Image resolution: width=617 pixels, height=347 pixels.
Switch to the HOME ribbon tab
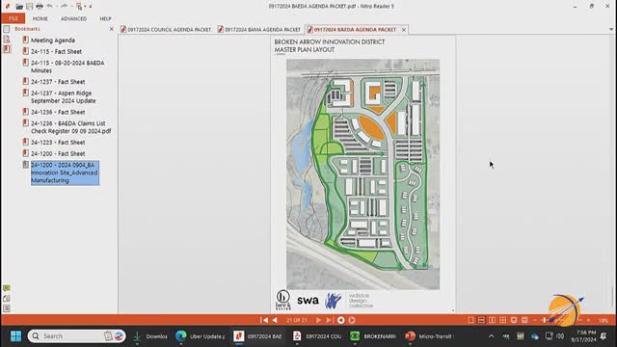click(x=40, y=18)
